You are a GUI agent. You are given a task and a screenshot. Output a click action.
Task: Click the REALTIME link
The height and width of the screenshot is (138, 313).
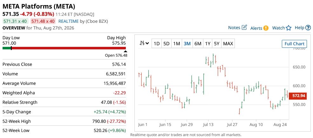coord(68,21)
